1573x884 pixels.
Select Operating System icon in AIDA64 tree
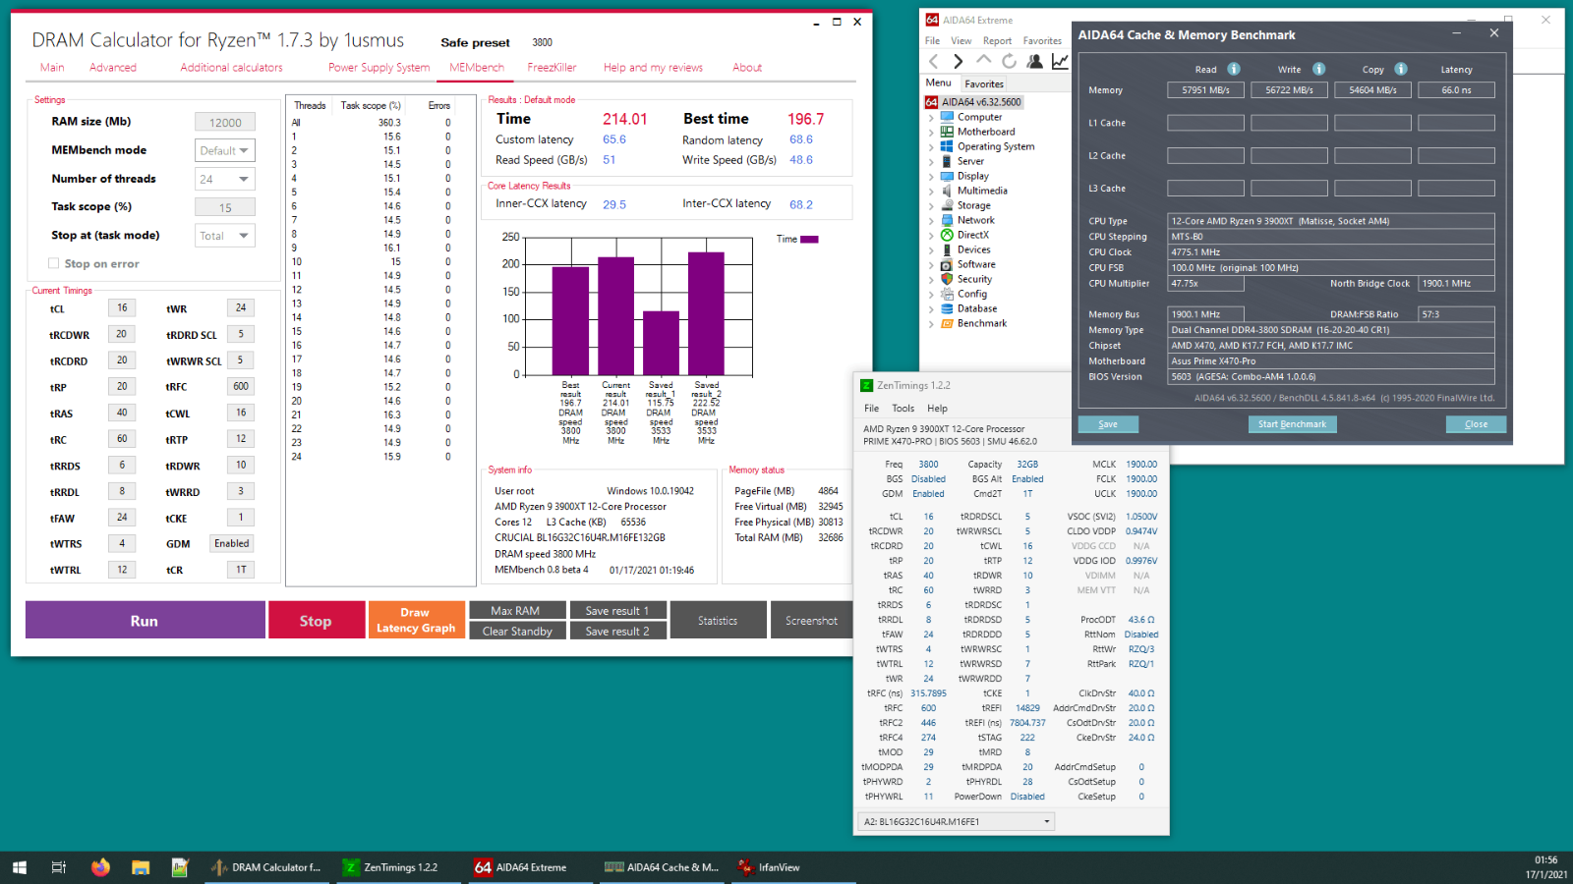[947, 146]
